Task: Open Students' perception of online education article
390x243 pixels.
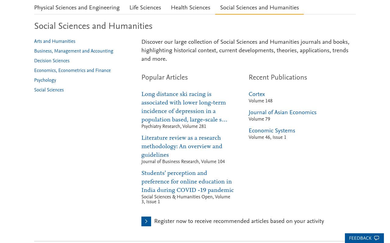Action: point(187,182)
